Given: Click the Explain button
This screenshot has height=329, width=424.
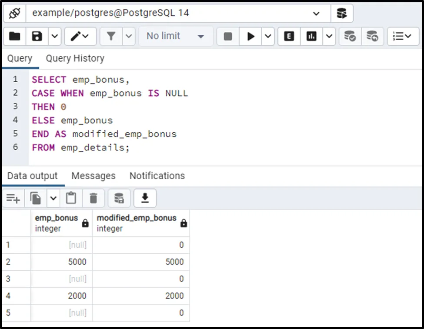Looking at the screenshot, I should coord(289,37).
